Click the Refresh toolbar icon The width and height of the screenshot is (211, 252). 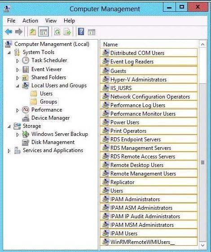[x=57, y=31]
